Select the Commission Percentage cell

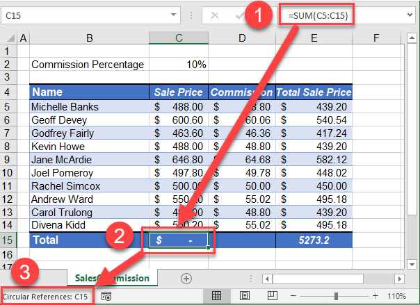coord(89,65)
